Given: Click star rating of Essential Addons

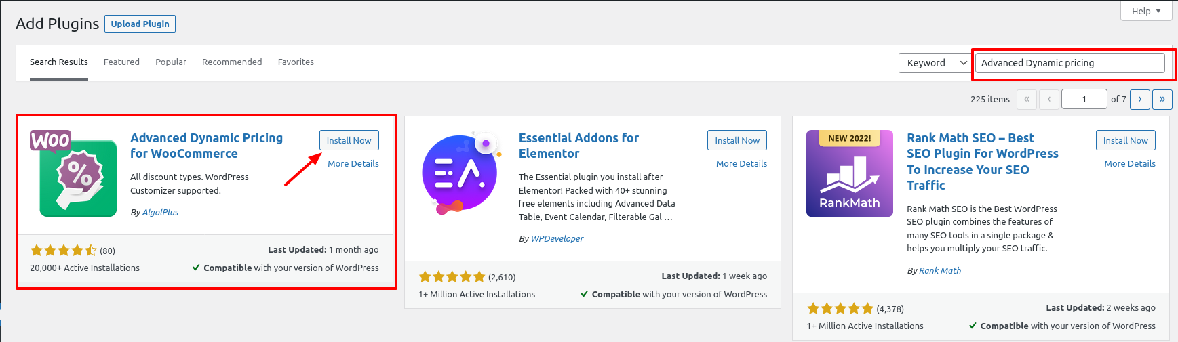Looking at the screenshot, I should (452, 276).
